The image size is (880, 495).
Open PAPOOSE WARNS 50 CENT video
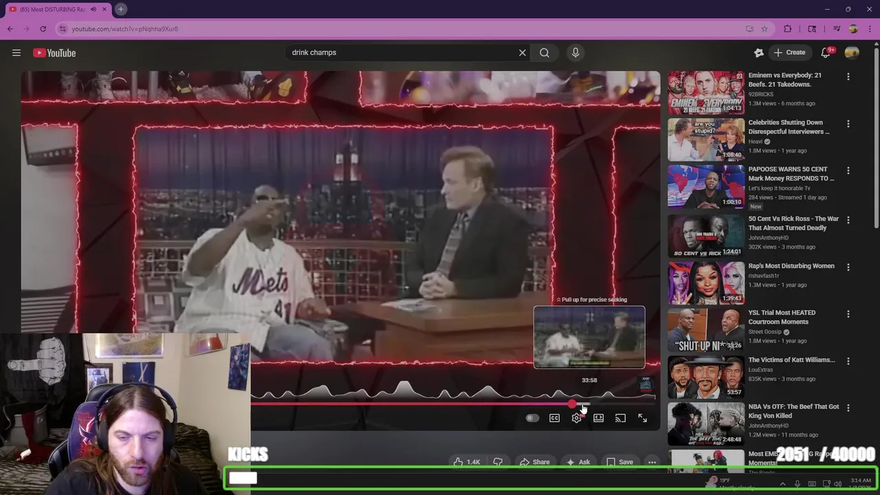(x=706, y=186)
